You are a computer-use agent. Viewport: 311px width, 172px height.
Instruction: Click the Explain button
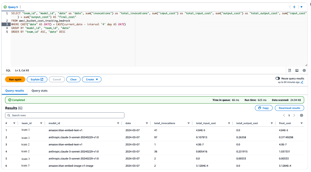[x=37, y=79]
